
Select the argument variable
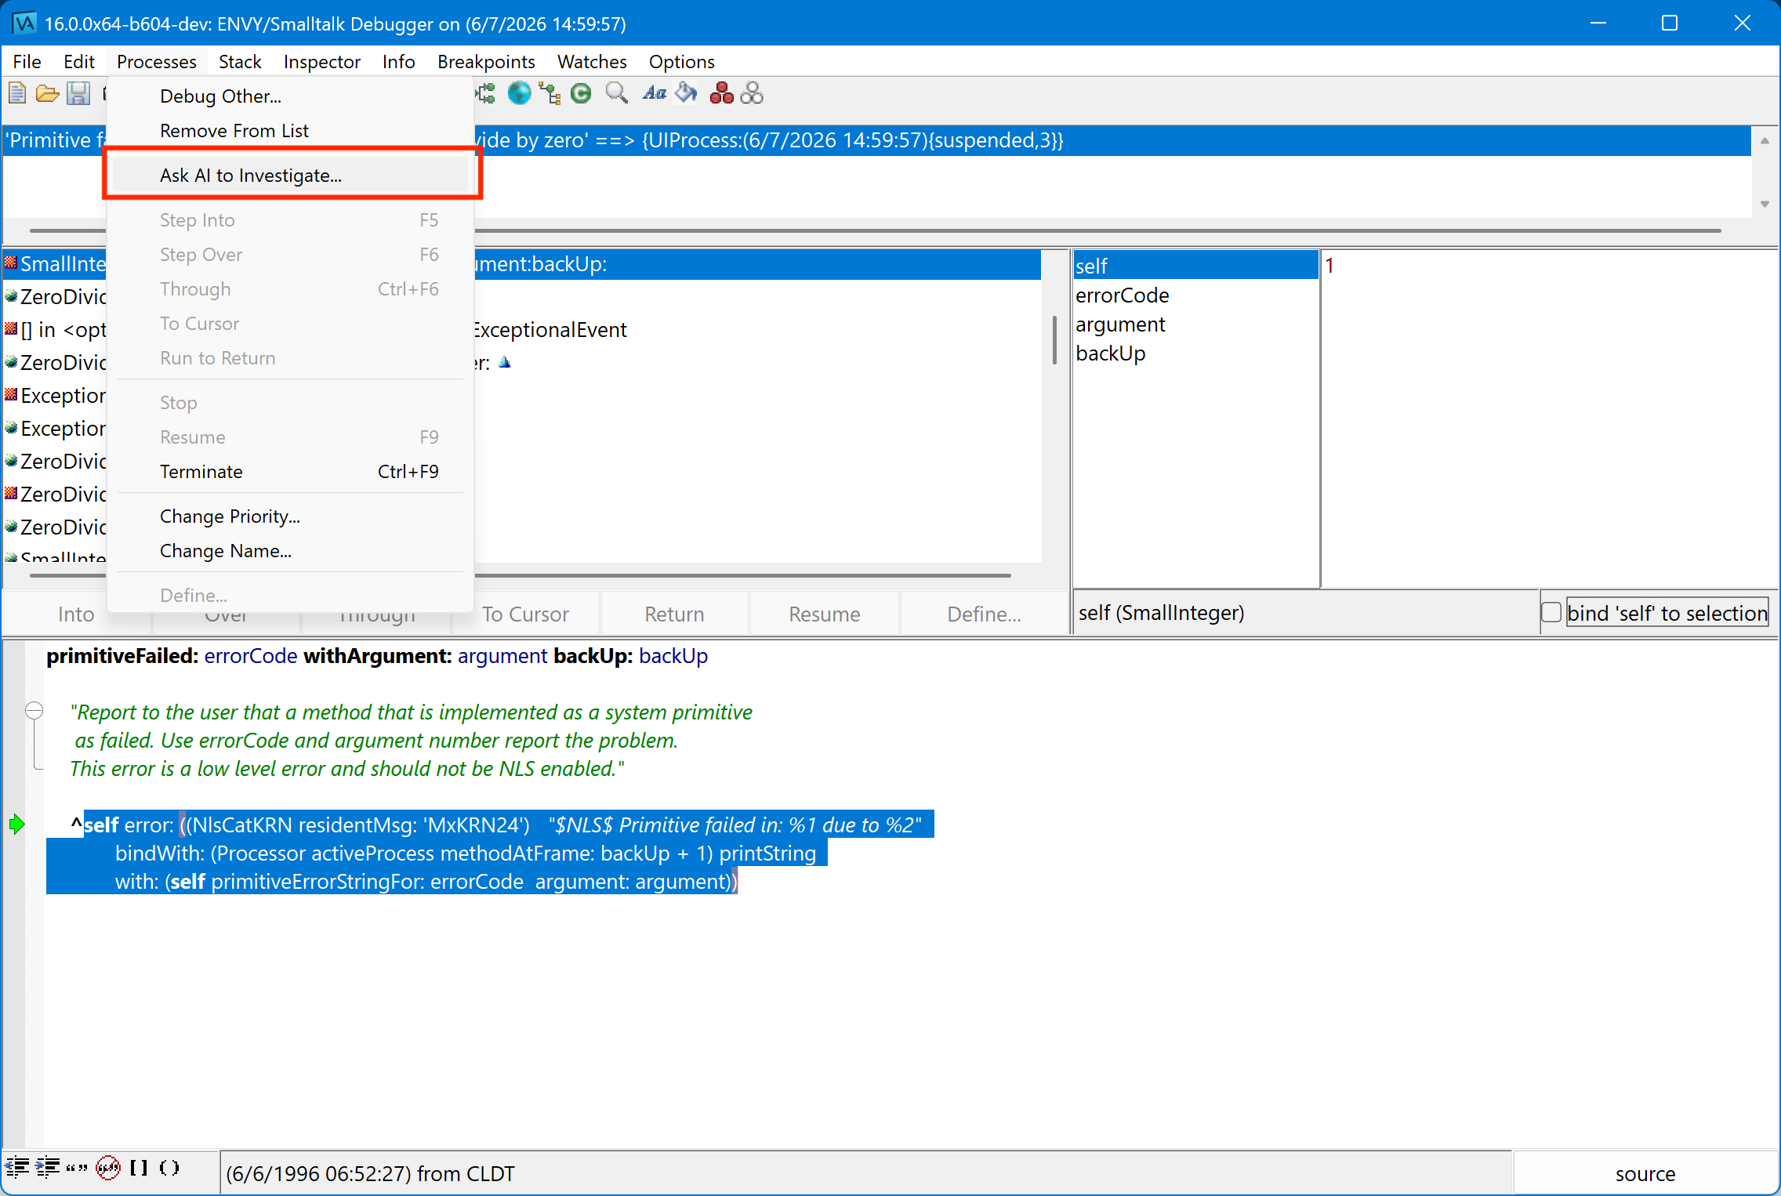(1195, 324)
